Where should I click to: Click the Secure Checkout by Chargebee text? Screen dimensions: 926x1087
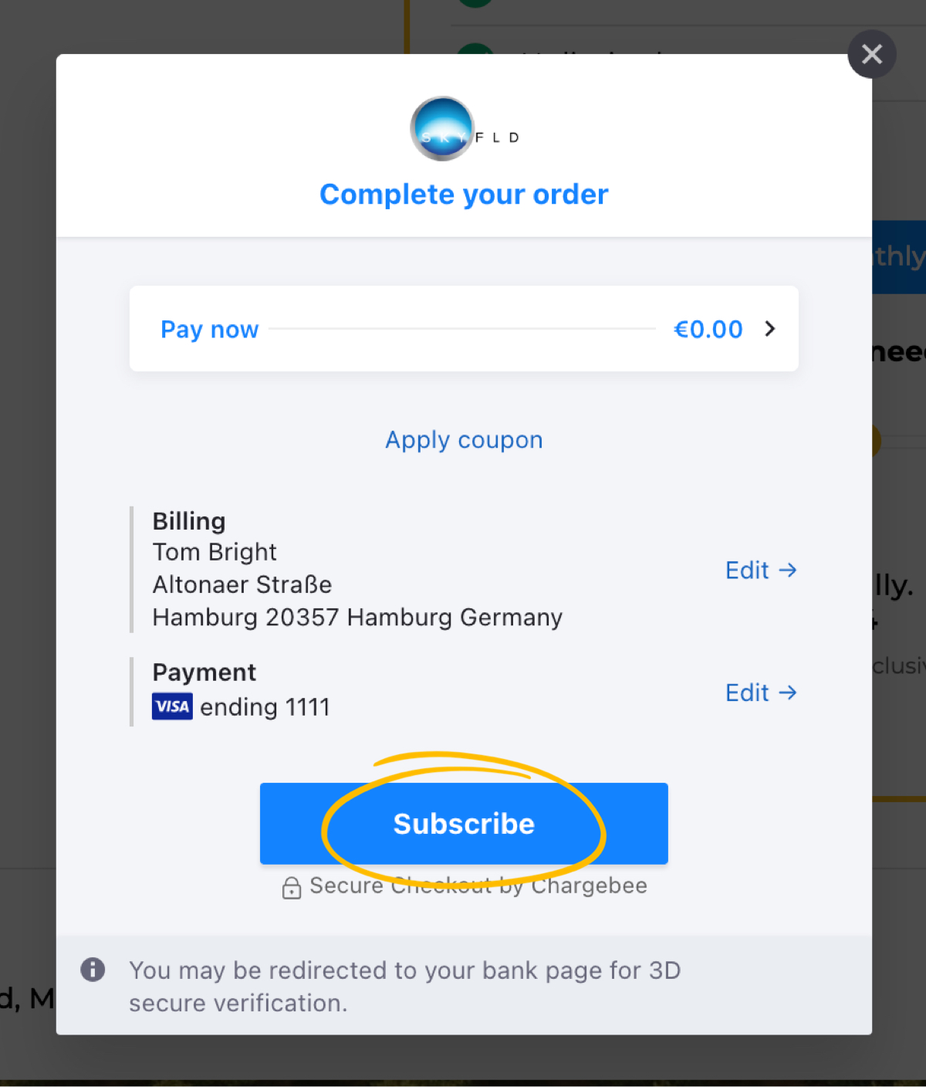click(x=478, y=886)
